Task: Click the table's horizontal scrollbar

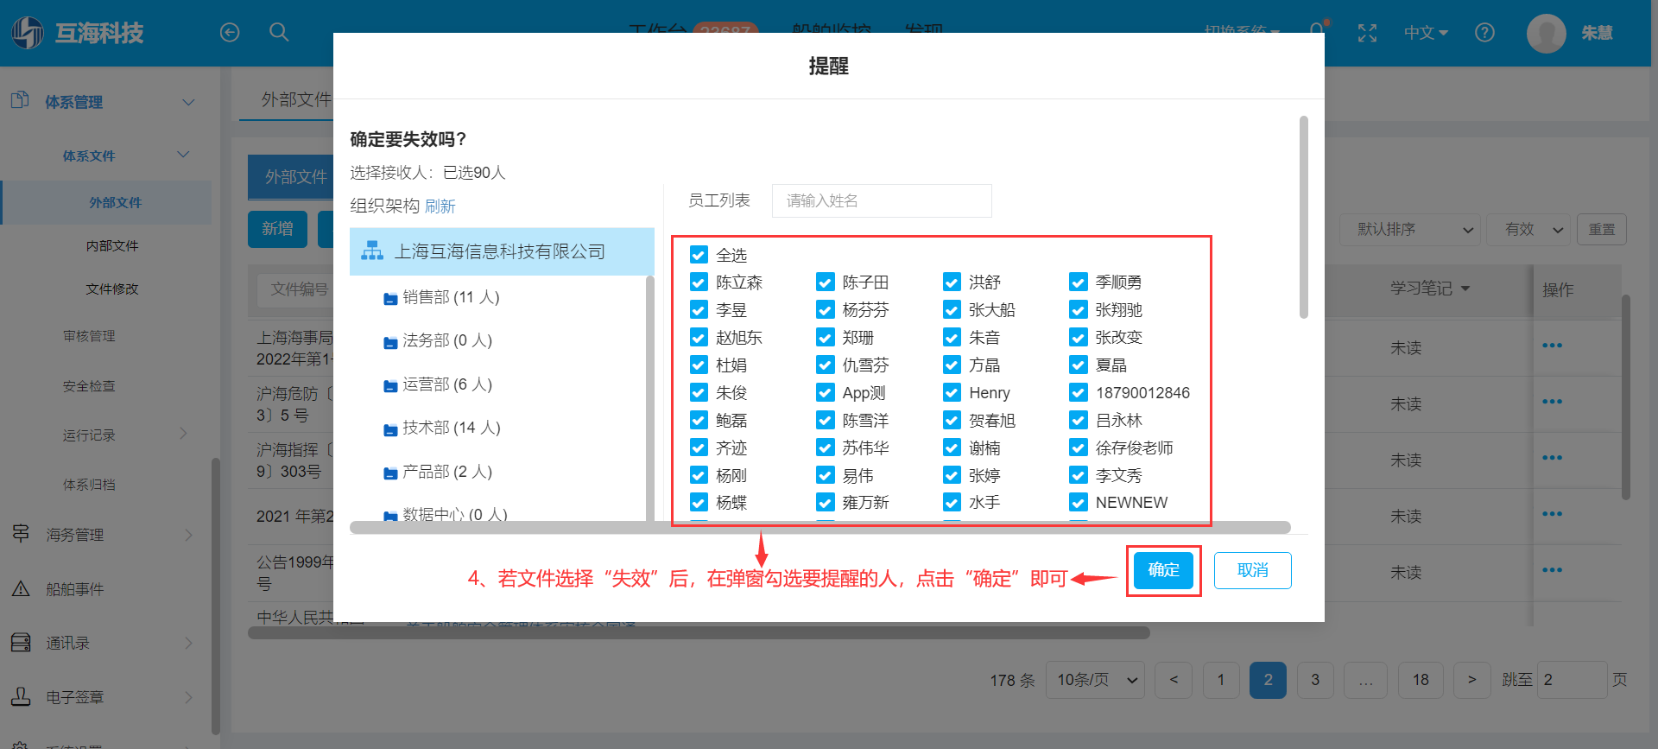Action: coord(699,632)
